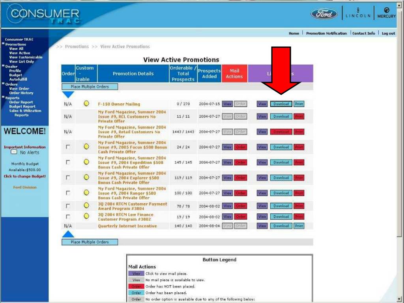The width and height of the screenshot is (404, 303).
Task: Collapse the Dealer section in sidebar
Action: point(3,66)
